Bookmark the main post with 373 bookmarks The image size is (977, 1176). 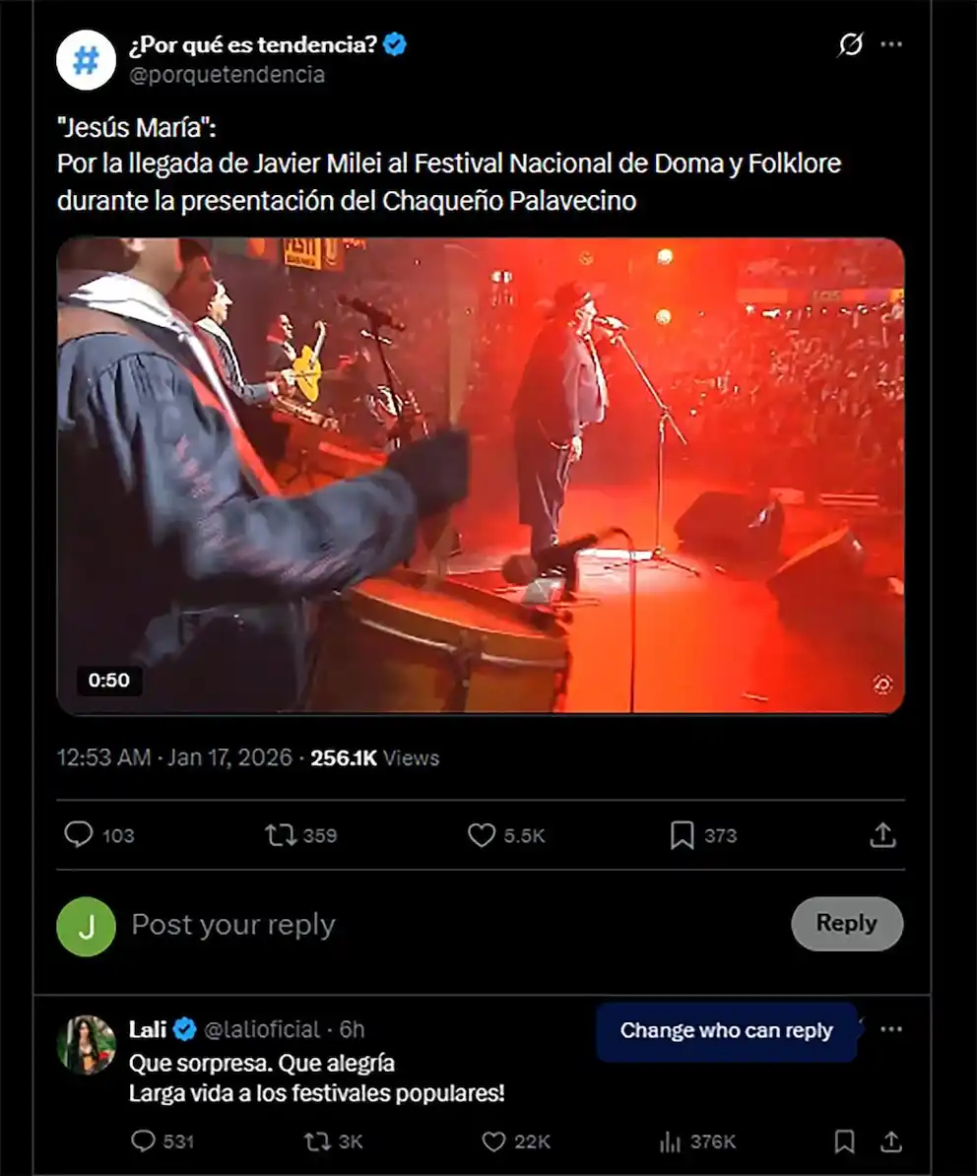682,835
